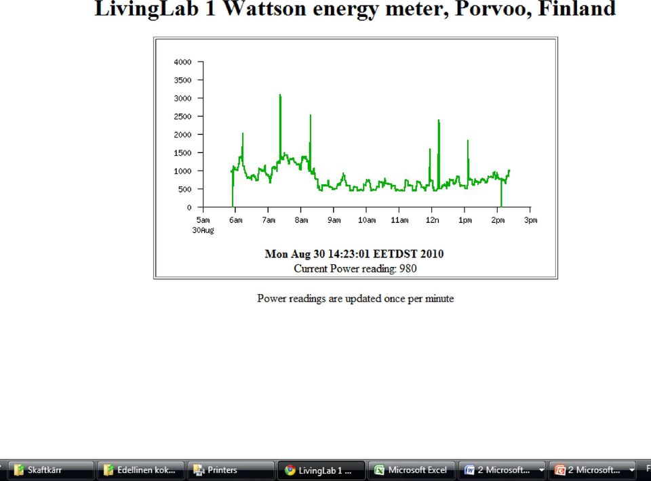Click the 3pm x-axis label
The height and width of the screenshot is (481, 651).
530,220
